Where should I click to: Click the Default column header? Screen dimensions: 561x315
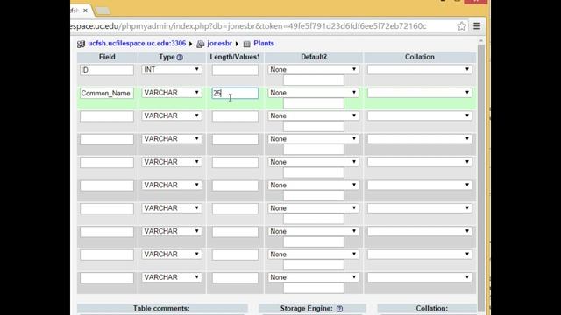[314, 57]
